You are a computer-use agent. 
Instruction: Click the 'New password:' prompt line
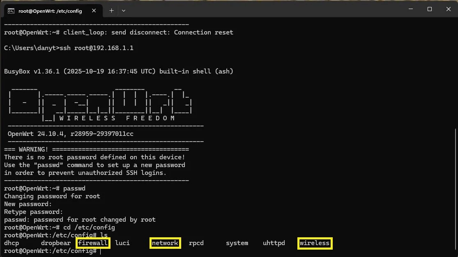28,204
